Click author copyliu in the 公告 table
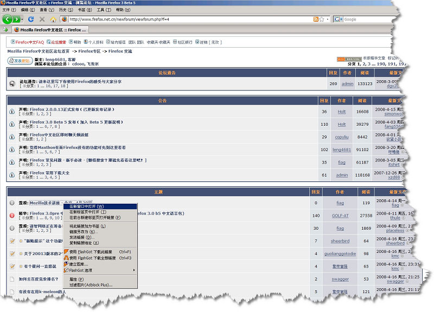434x312 pixels. (342, 137)
